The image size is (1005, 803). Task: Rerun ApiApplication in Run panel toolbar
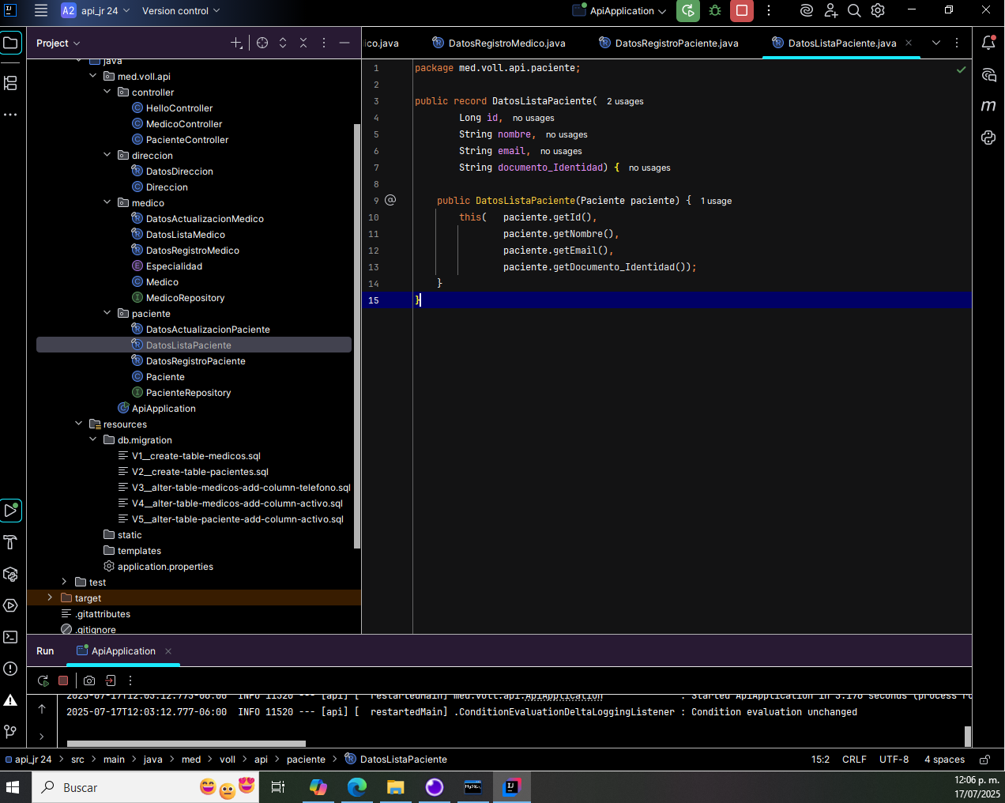tap(43, 680)
